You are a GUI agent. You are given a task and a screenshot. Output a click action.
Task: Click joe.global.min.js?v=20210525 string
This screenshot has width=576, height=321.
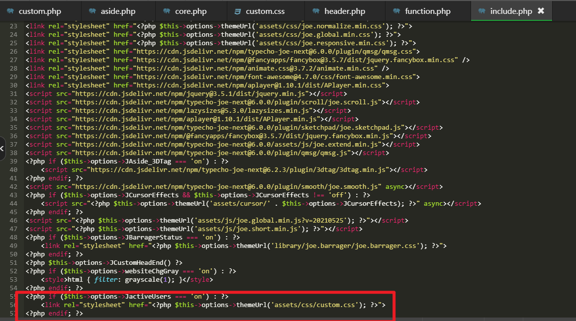point(271,220)
